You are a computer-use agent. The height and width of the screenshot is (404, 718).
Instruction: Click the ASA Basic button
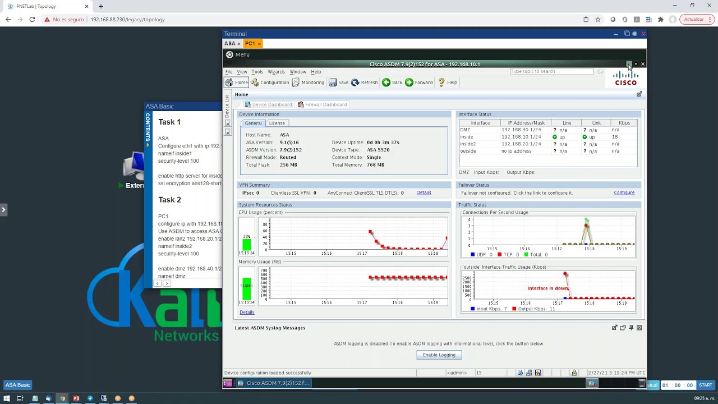pos(18,385)
